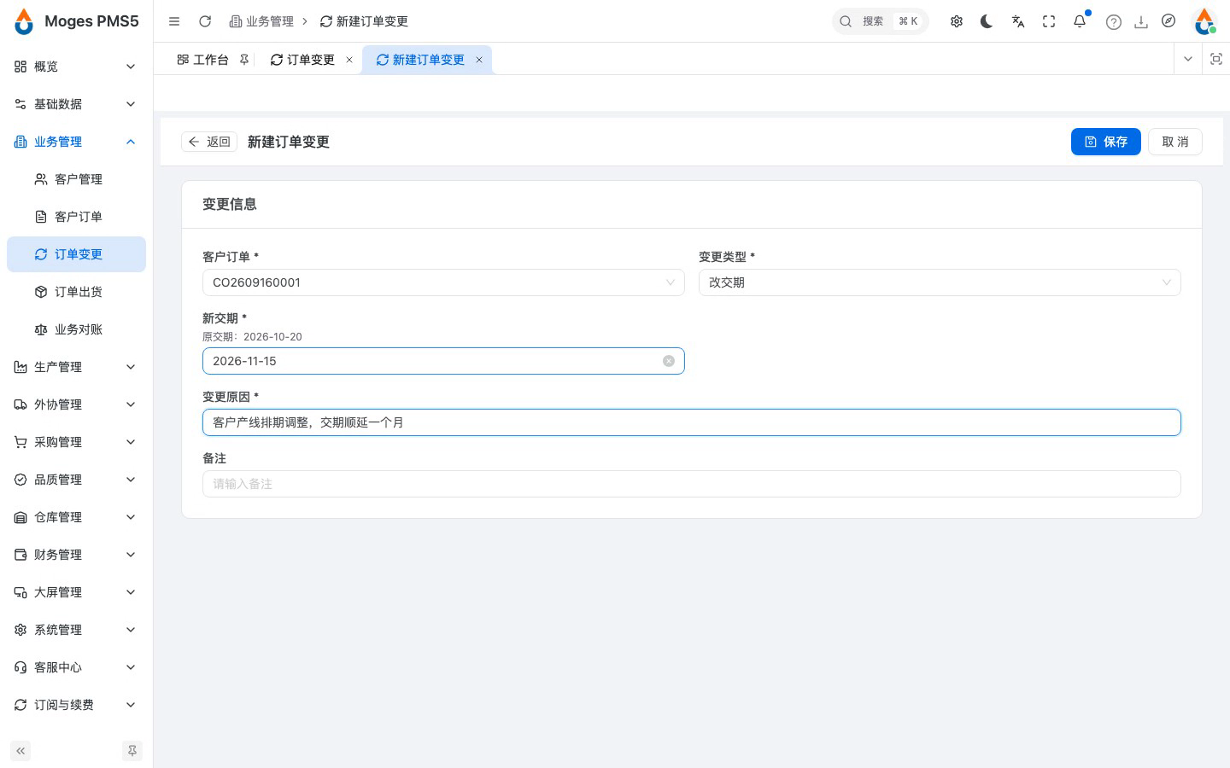This screenshot has height=768, width=1230.
Task: Open the tab list dropdown chevron
Action: [1187, 59]
